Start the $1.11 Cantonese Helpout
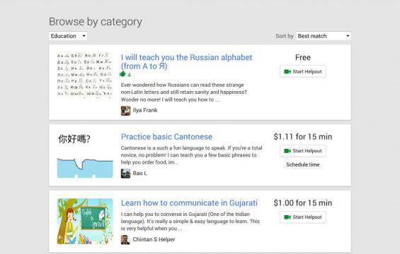The image size is (400, 254). point(303,151)
